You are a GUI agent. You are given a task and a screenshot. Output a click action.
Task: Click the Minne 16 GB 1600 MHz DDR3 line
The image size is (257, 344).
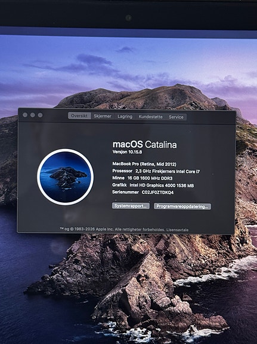(143, 178)
